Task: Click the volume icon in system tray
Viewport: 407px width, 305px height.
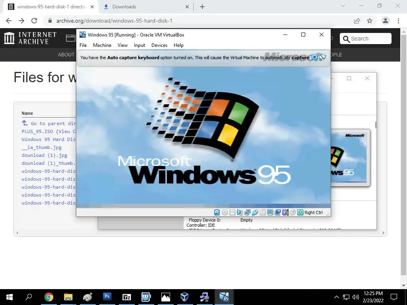Action: (x=356, y=297)
